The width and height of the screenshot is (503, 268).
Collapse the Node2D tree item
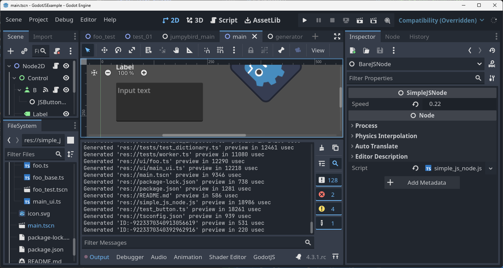(9, 66)
